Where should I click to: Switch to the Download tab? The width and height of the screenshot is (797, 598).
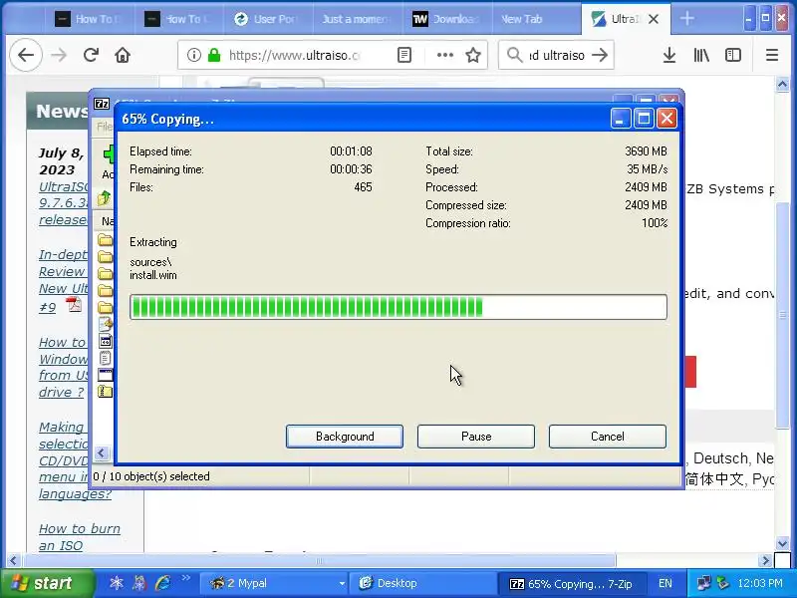pyautogui.click(x=447, y=19)
